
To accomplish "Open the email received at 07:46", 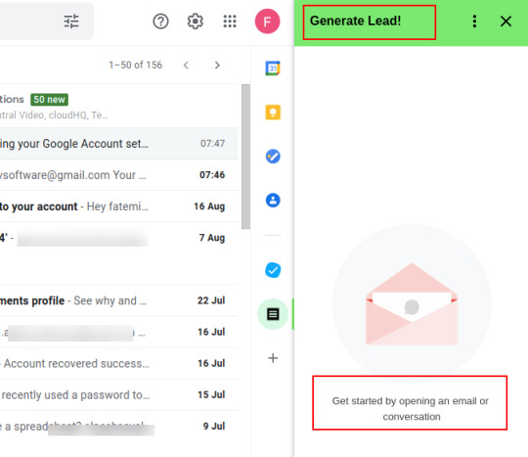I will [118, 175].
